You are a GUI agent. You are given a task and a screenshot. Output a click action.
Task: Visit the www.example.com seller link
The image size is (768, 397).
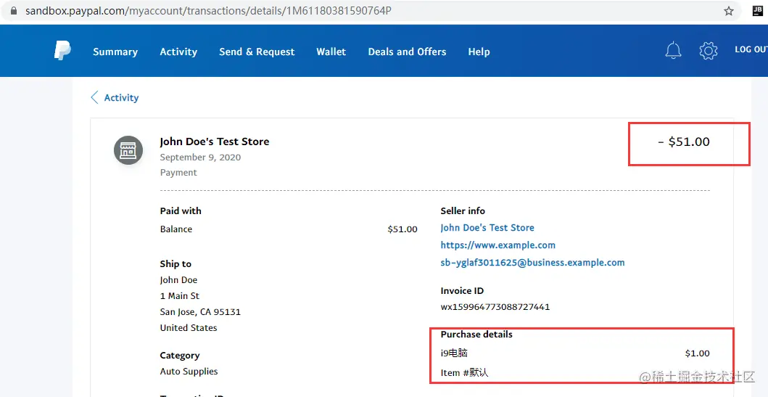tap(497, 245)
